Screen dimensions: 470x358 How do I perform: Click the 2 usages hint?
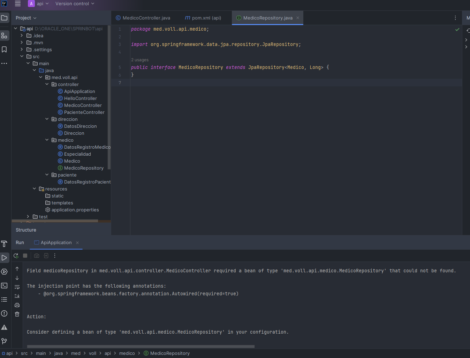point(140,60)
